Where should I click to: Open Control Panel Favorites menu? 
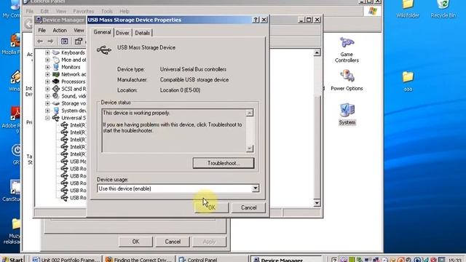84,12
